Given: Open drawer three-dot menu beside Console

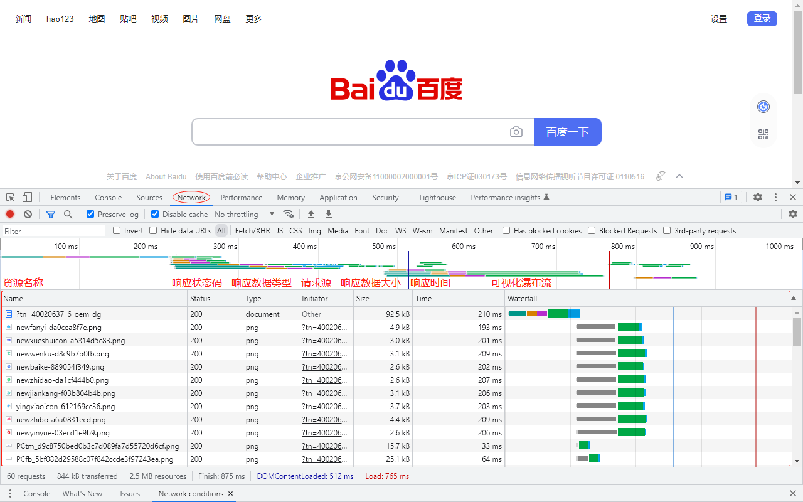Looking at the screenshot, I should click(10, 494).
